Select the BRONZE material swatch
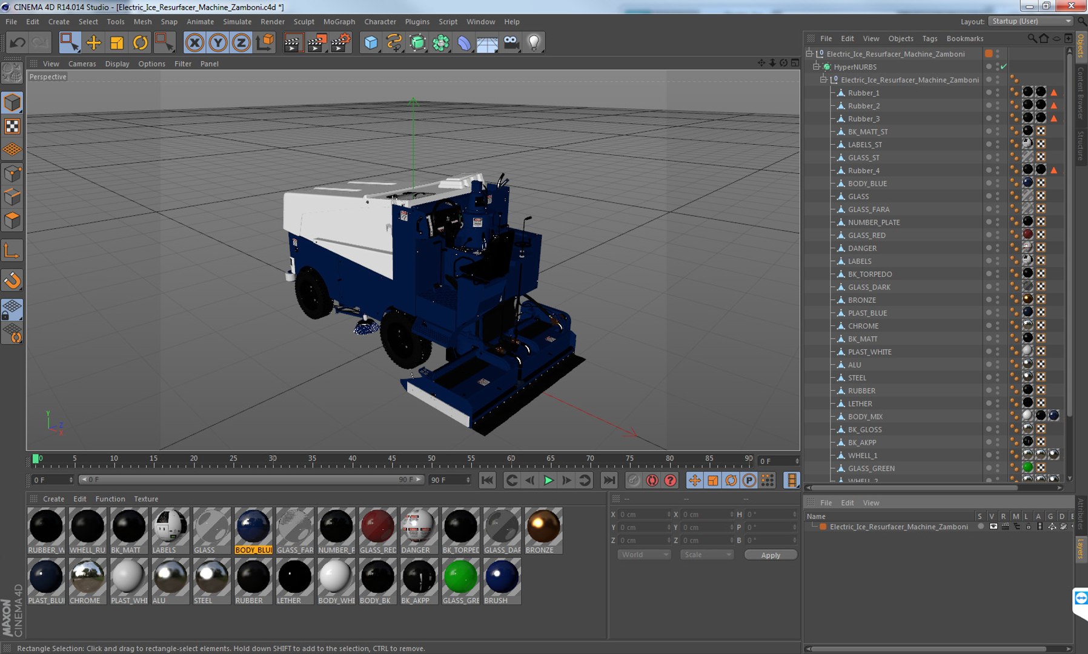The image size is (1088, 654). pos(543,530)
